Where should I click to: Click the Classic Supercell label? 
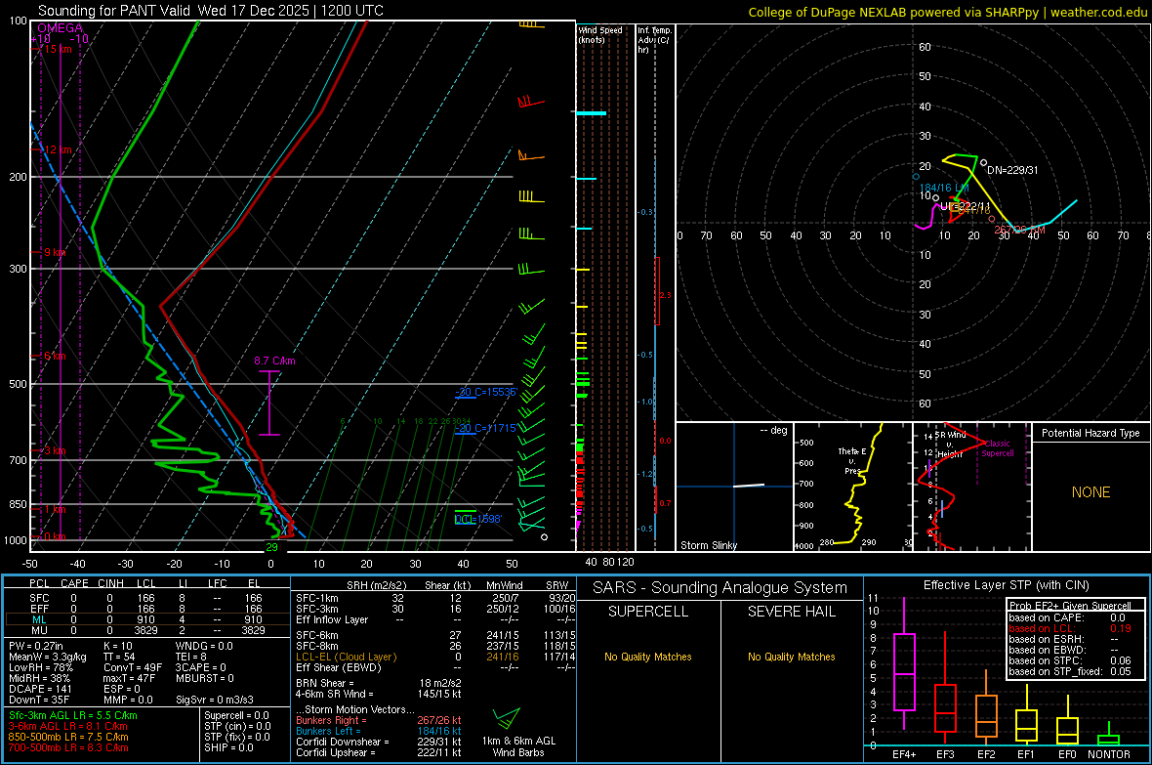coord(997,448)
